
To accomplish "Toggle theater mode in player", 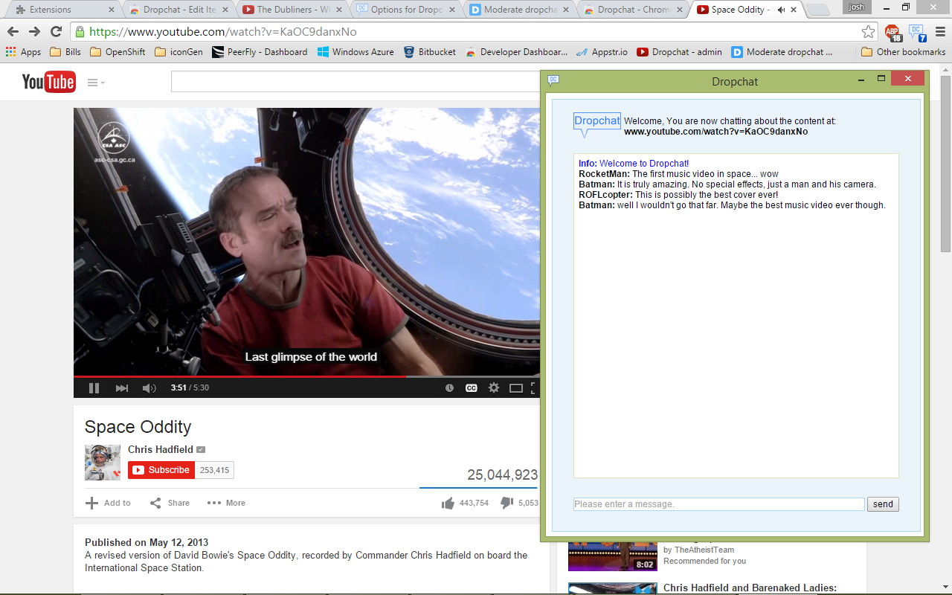I will [x=516, y=387].
